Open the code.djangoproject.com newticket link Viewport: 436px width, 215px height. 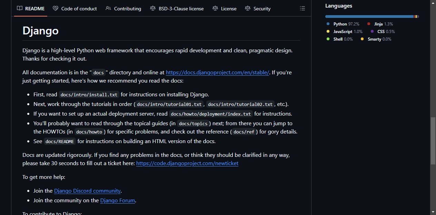[x=187, y=163]
